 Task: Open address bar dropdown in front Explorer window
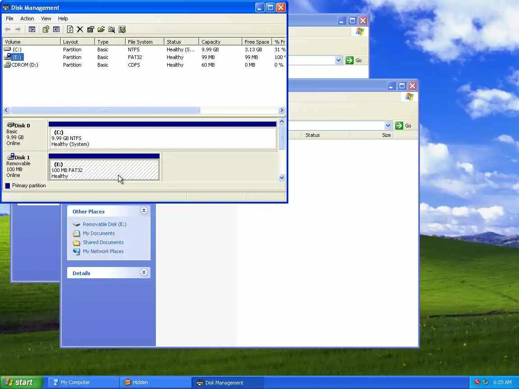(388, 126)
